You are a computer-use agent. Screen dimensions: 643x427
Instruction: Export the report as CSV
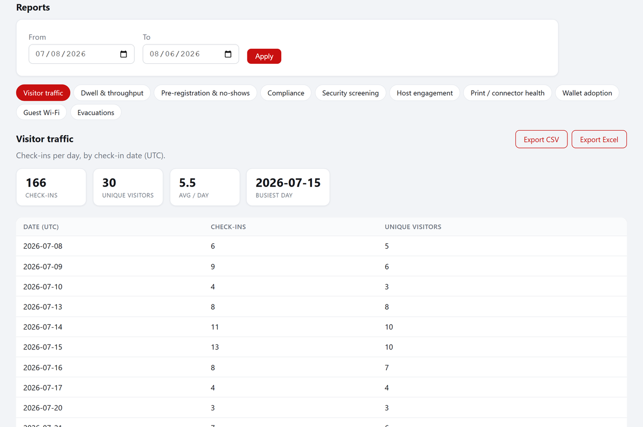[x=541, y=139]
